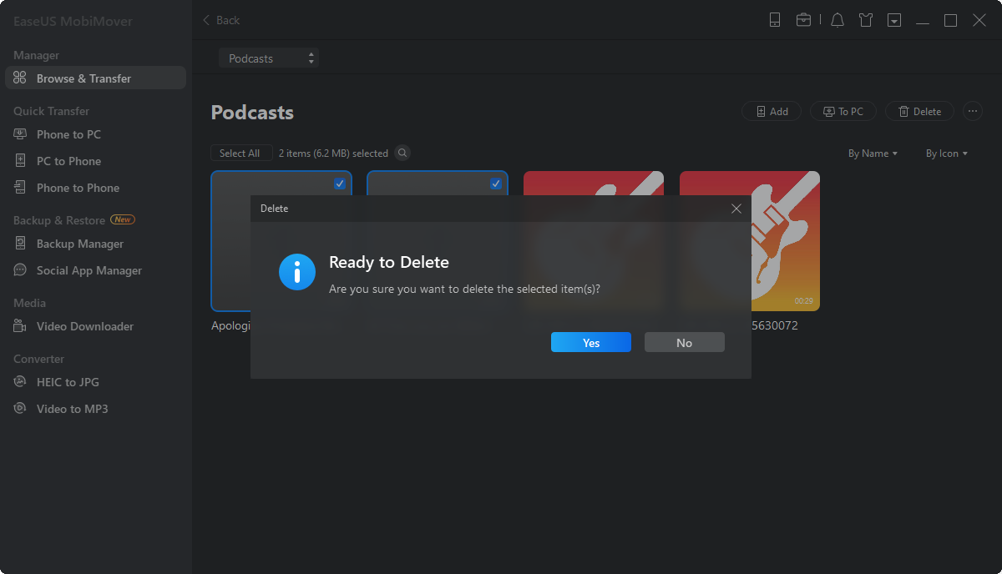1002x574 pixels.
Task: Open the title bar dropdown menu icon
Action: [x=894, y=20]
